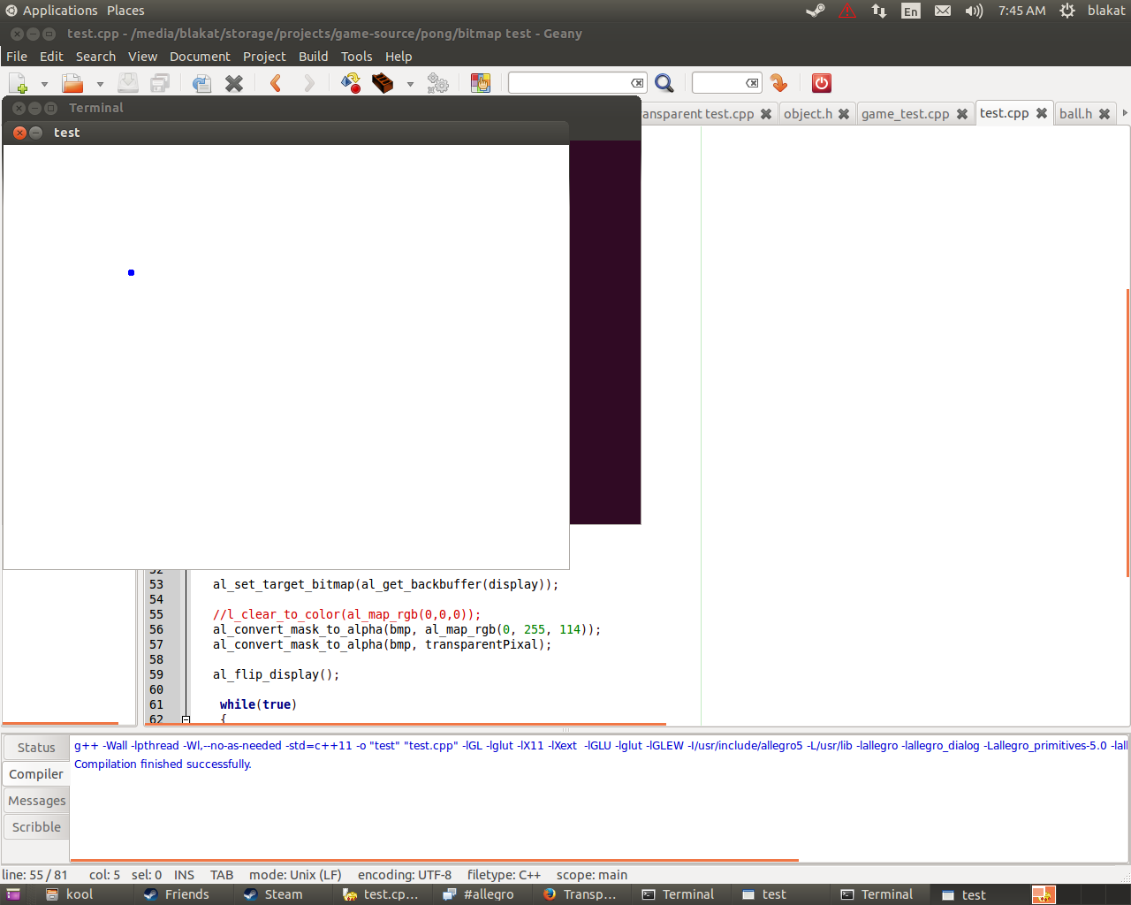The height and width of the screenshot is (905, 1131).
Task: Expand the Open recent files dropdown arrow
Action: pos(100,84)
